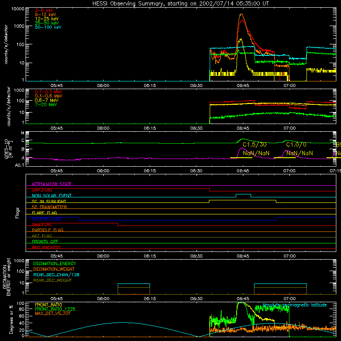Click the C1.0/0 flare annotation
Image resolution: width=341 pixels, height=341 pixels.
pyautogui.click(x=296, y=144)
